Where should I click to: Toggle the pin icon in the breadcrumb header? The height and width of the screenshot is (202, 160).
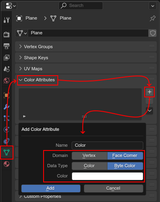tap(153, 18)
